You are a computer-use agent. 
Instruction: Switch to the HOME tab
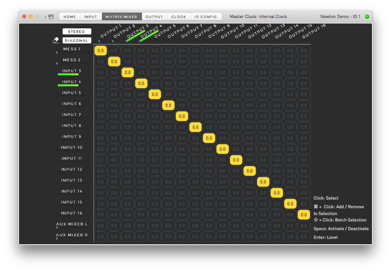point(69,17)
